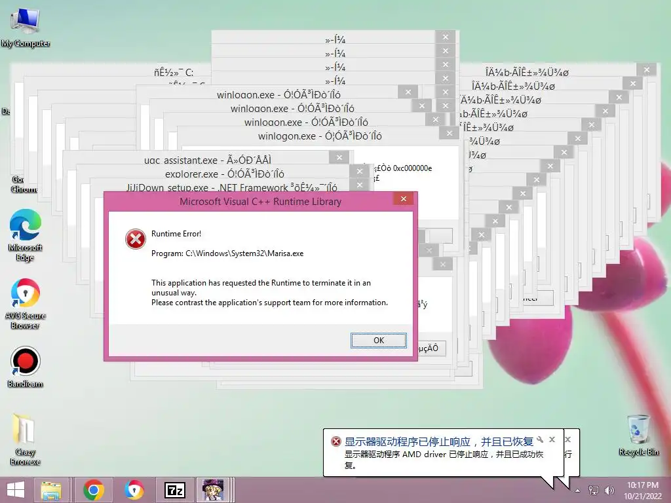Click the date 10/21/2022 in the taskbar
The width and height of the screenshot is (671, 503).
click(x=642, y=496)
